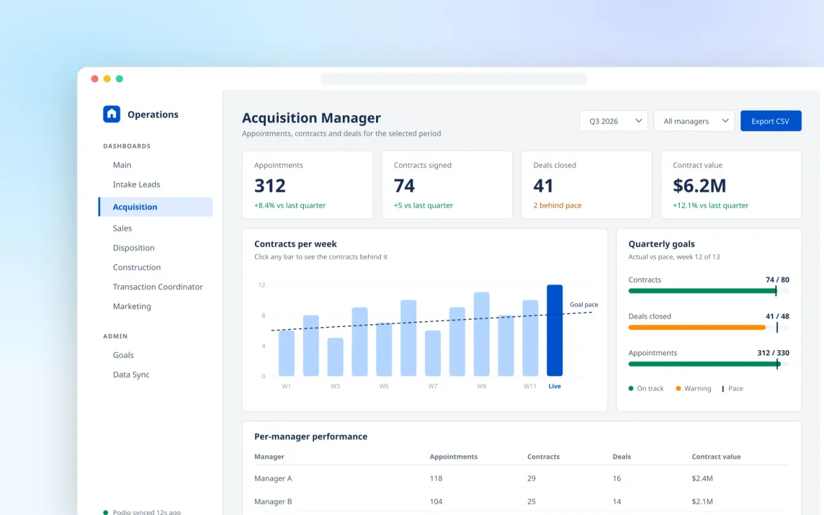This screenshot has height=515, width=824.
Task: Click the Contracts column header in table
Action: [x=543, y=456]
